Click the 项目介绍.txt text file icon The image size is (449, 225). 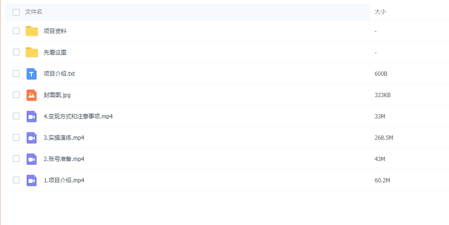(x=32, y=74)
